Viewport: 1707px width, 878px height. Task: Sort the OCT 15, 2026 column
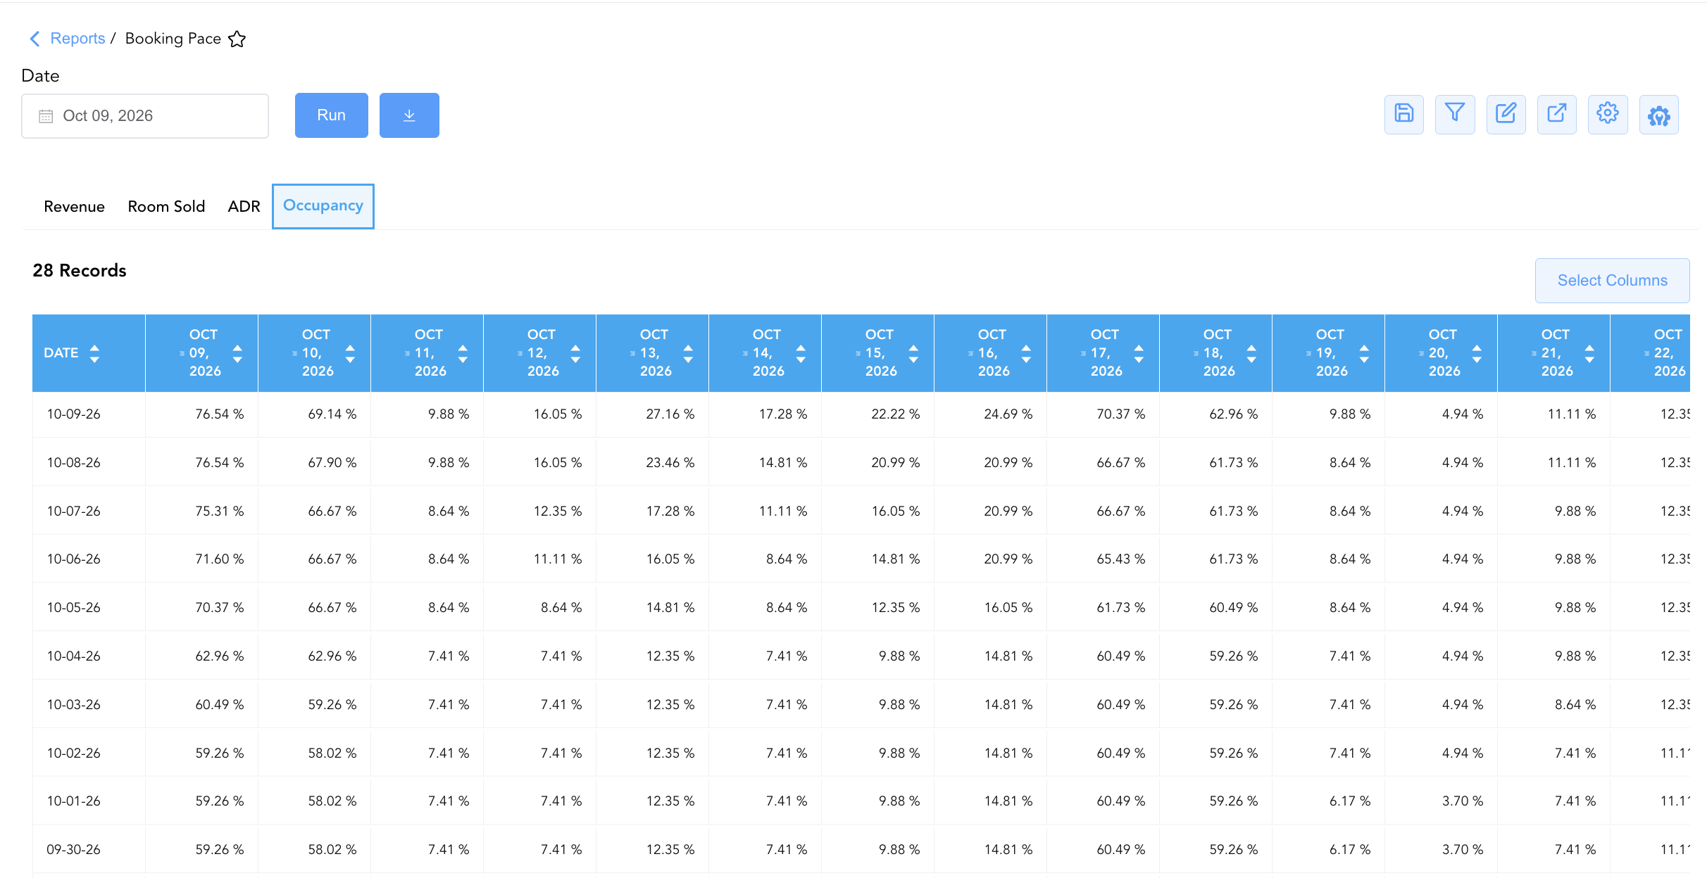point(913,353)
